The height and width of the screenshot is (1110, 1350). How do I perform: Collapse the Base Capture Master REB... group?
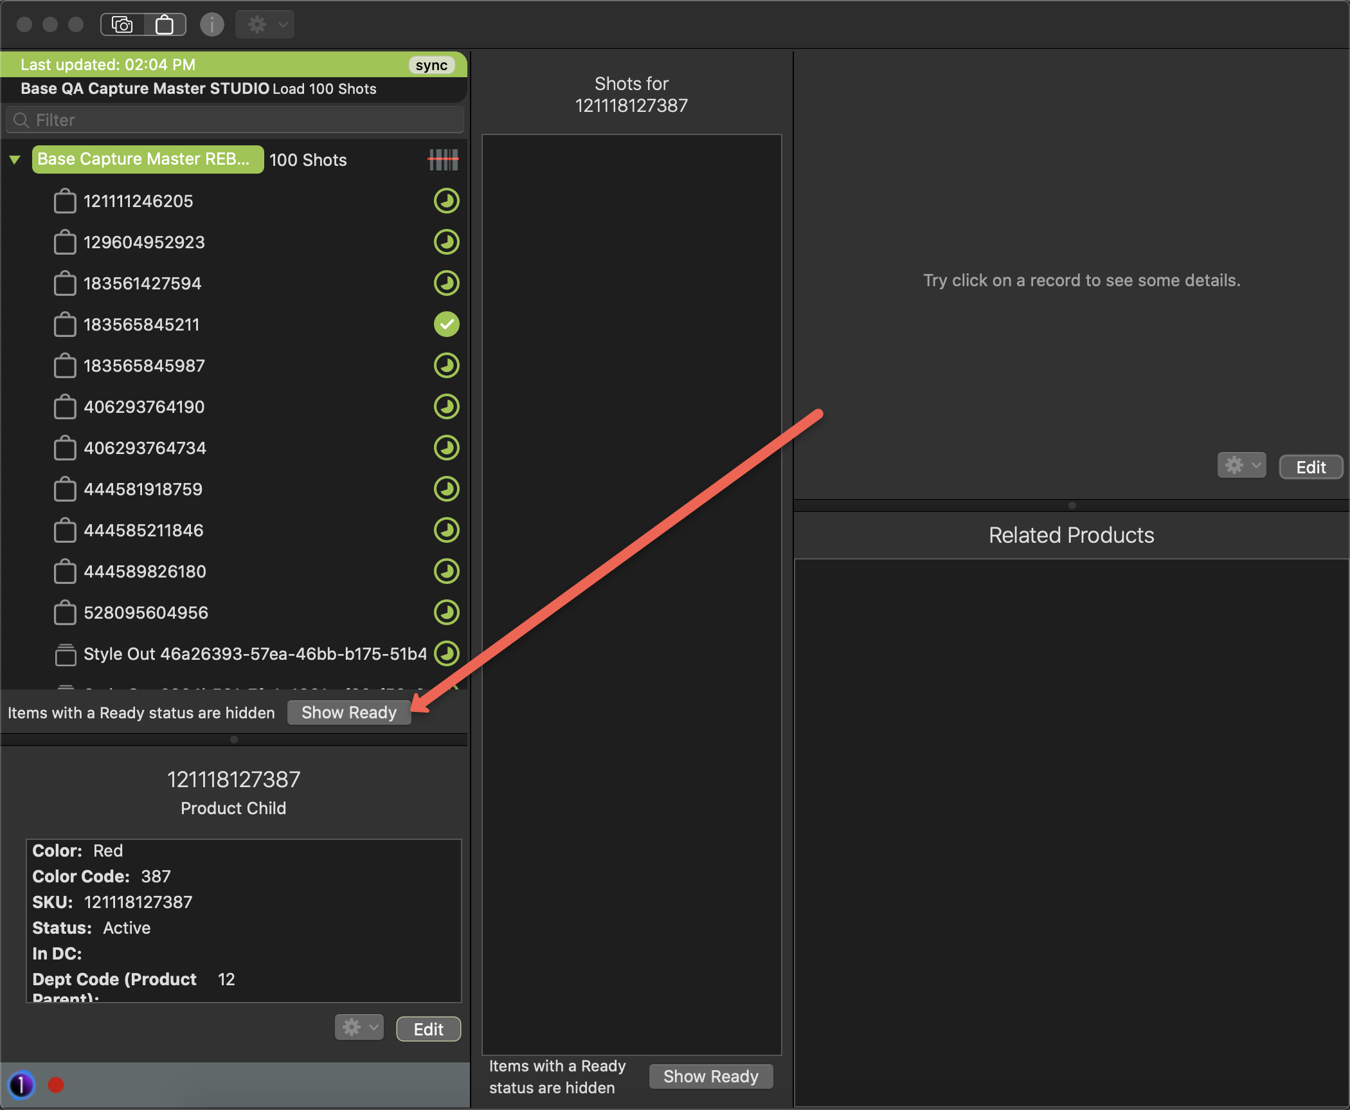[x=15, y=159]
